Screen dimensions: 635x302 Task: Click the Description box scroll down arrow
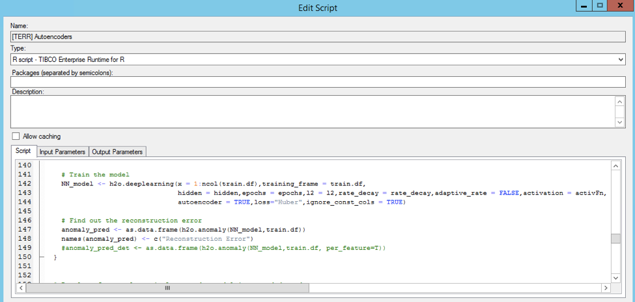619,122
